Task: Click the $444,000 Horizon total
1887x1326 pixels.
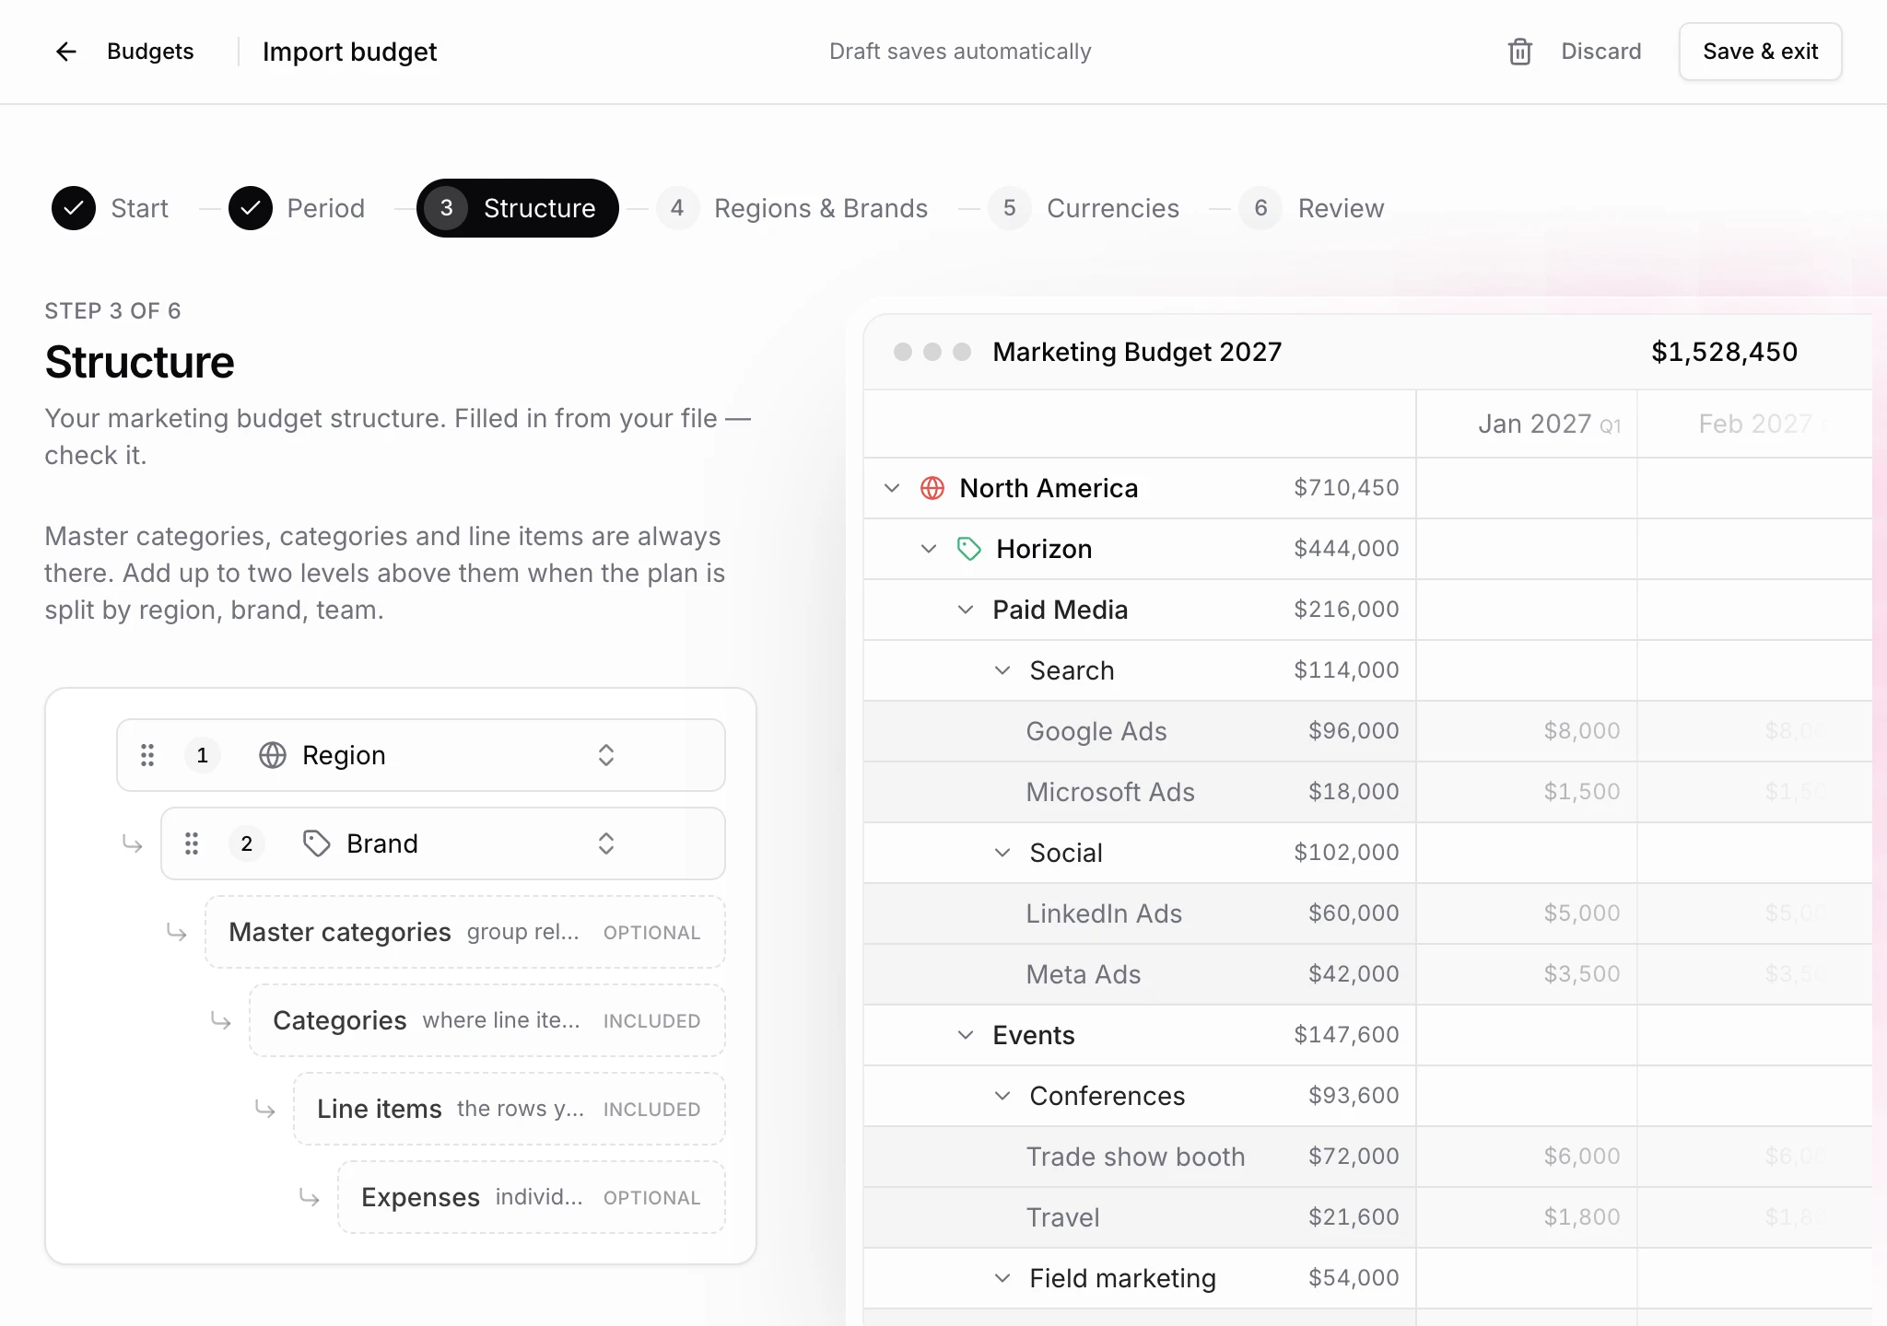Action: (x=1346, y=549)
